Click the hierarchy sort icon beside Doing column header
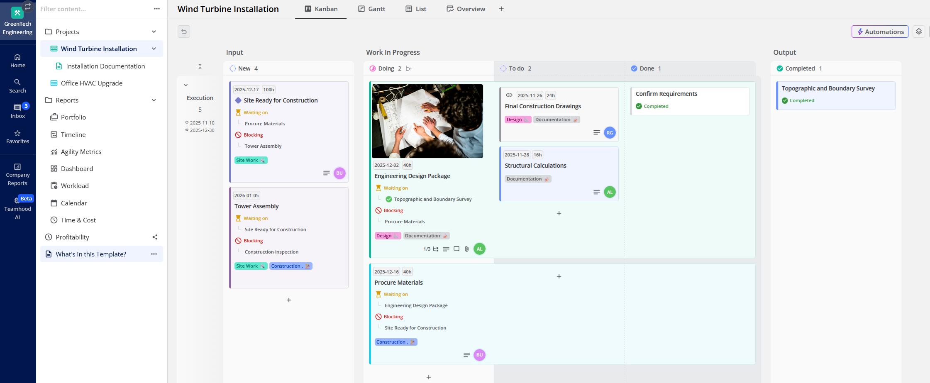The image size is (930, 383). pos(409,68)
